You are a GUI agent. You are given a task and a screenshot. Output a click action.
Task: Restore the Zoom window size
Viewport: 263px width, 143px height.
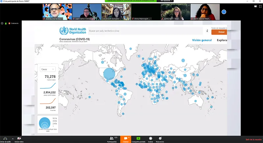coord(253,1)
